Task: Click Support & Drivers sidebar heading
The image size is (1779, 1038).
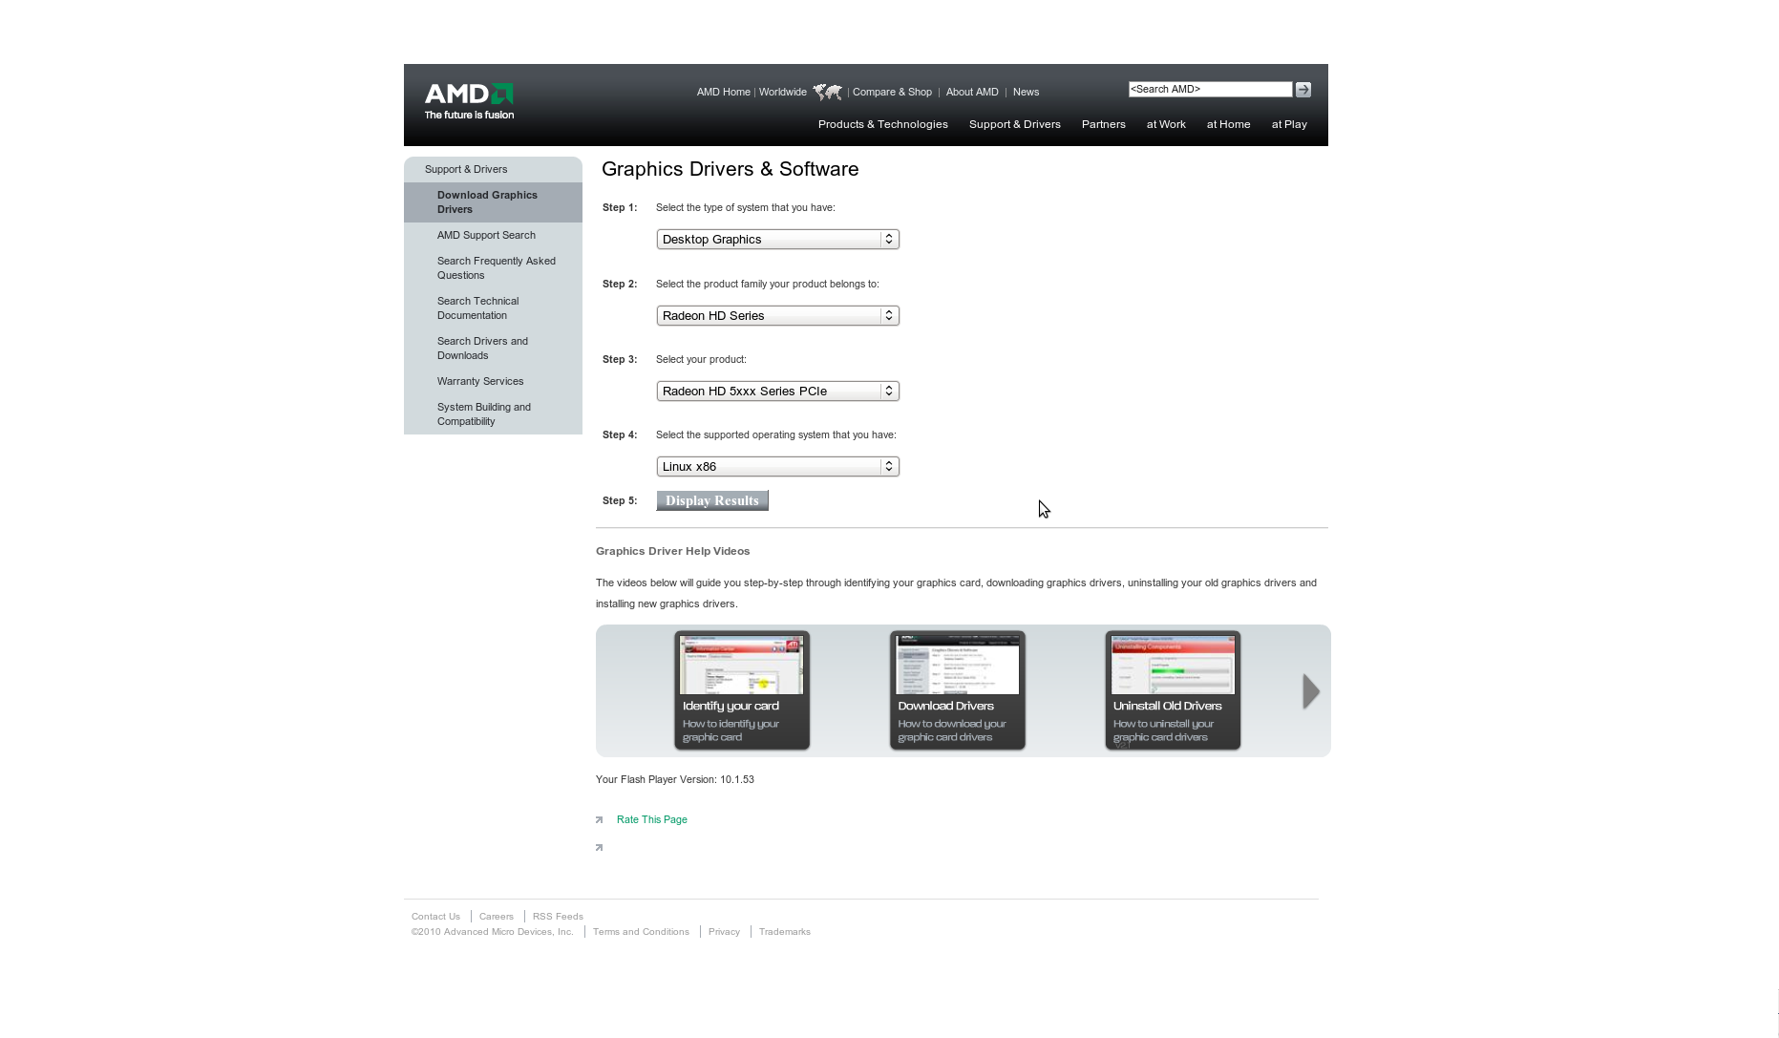Action: point(466,169)
